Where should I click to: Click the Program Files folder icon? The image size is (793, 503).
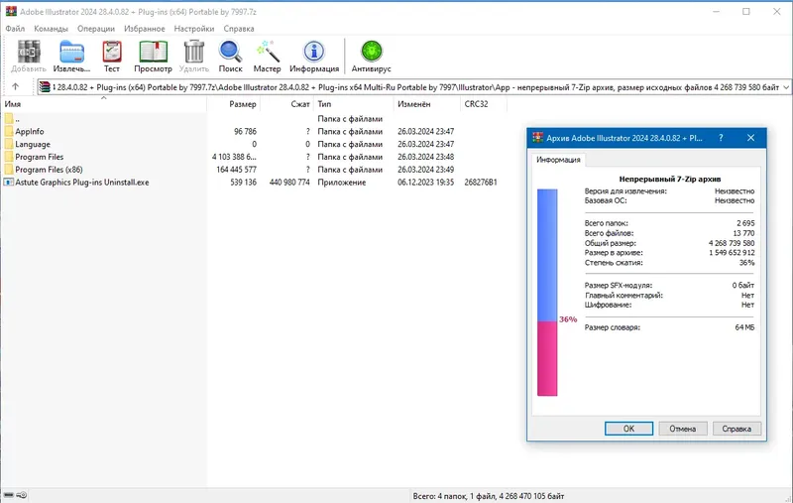coord(9,157)
